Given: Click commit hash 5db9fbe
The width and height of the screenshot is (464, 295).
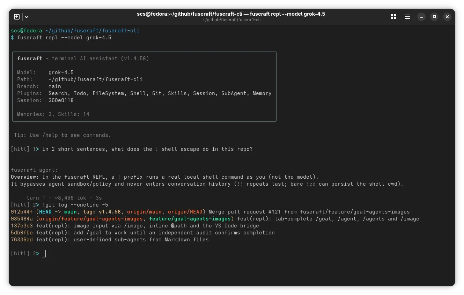Looking at the screenshot, I should [22, 233].
